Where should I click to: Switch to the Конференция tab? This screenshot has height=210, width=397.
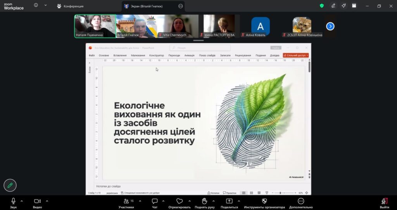(x=71, y=6)
